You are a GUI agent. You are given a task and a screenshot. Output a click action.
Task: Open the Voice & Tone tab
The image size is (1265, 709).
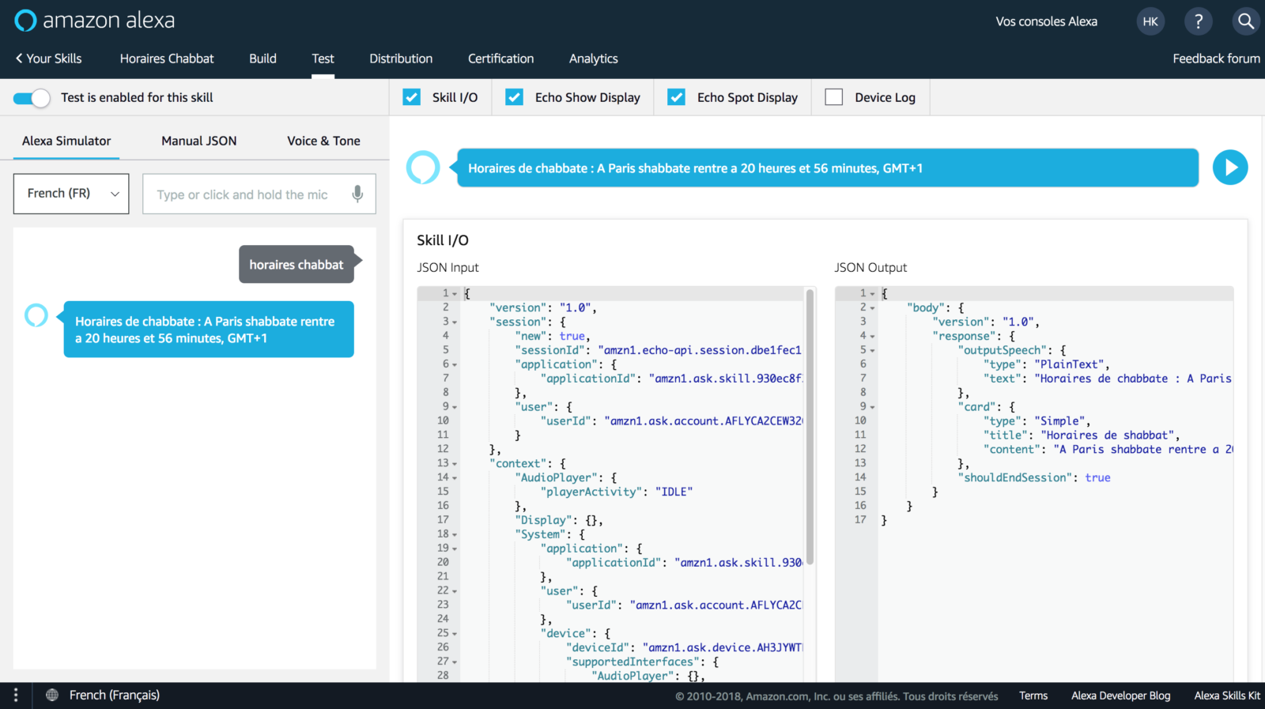point(323,141)
